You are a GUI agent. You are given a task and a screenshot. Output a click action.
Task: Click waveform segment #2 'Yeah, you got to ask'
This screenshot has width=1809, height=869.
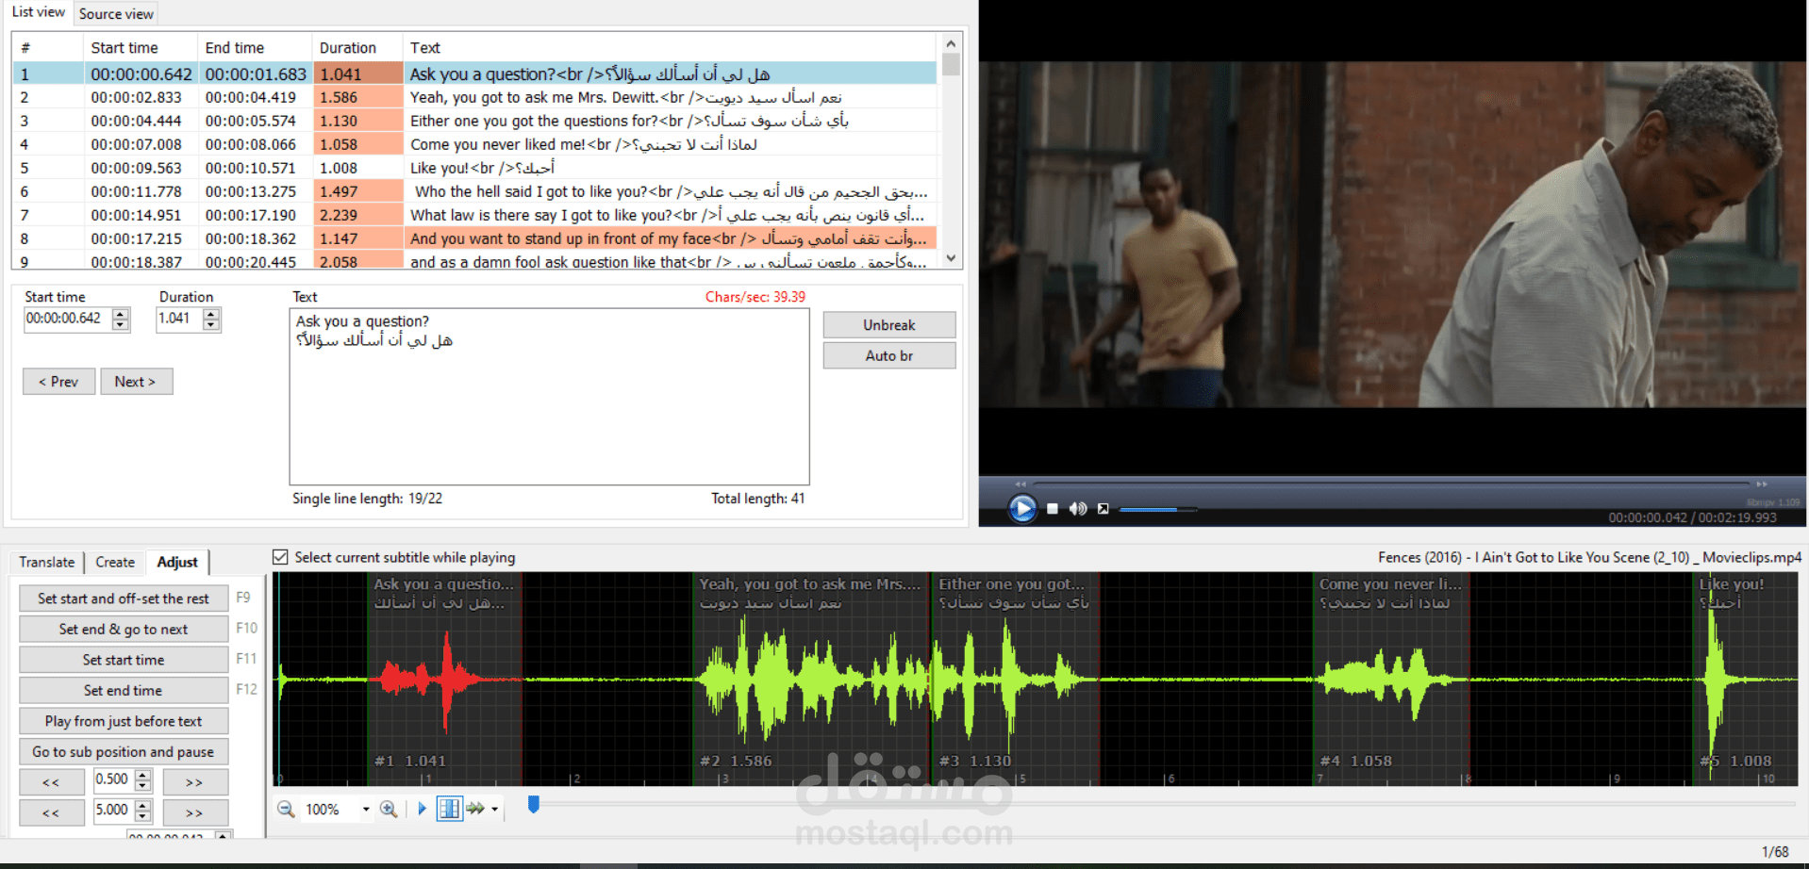click(x=812, y=679)
